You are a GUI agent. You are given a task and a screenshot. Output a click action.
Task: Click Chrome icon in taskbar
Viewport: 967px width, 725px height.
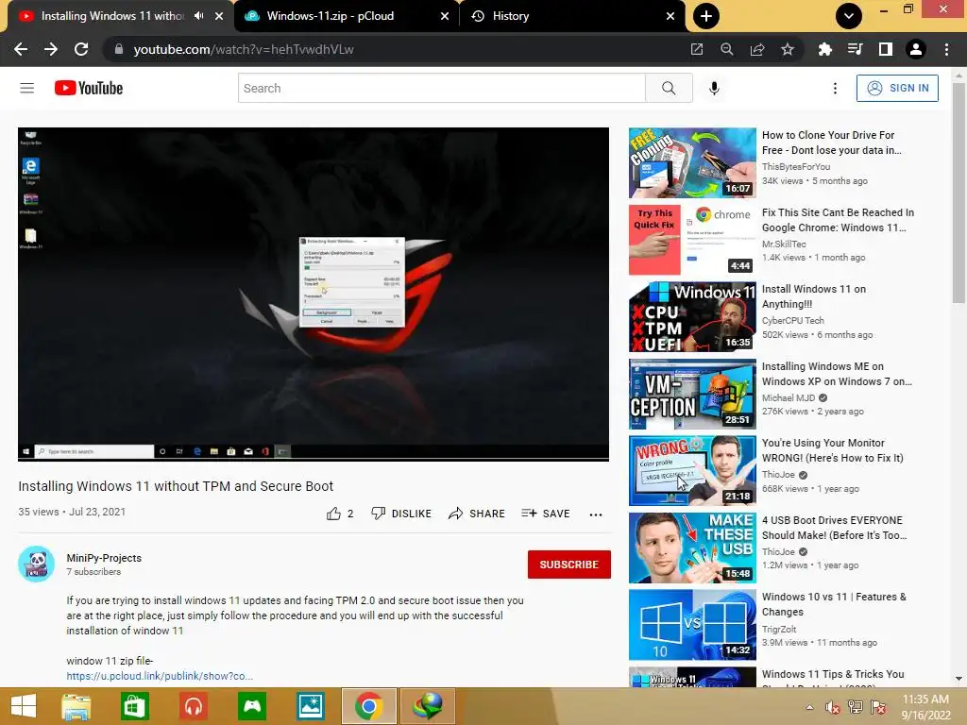coord(369,706)
